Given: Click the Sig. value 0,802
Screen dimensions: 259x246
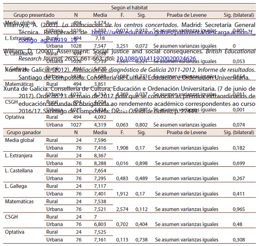Looking at the screenshot, I should 141,125.
